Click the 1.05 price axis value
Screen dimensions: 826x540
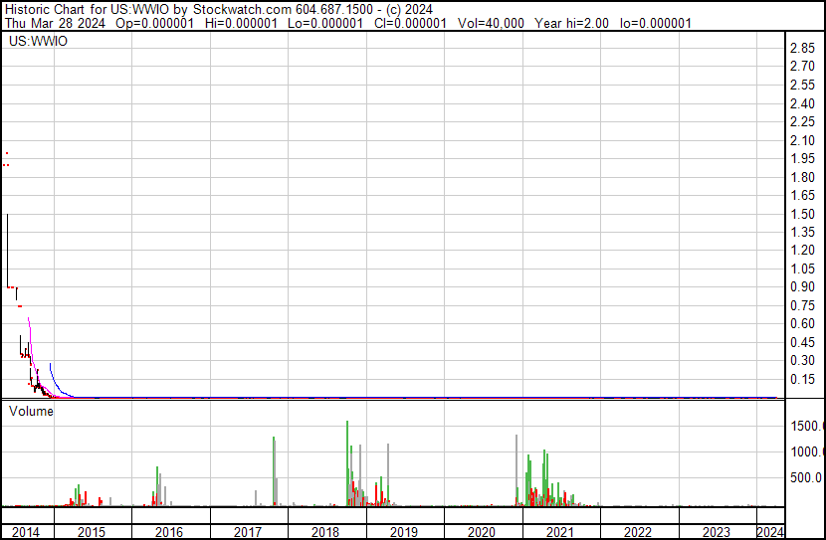(x=802, y=269)
